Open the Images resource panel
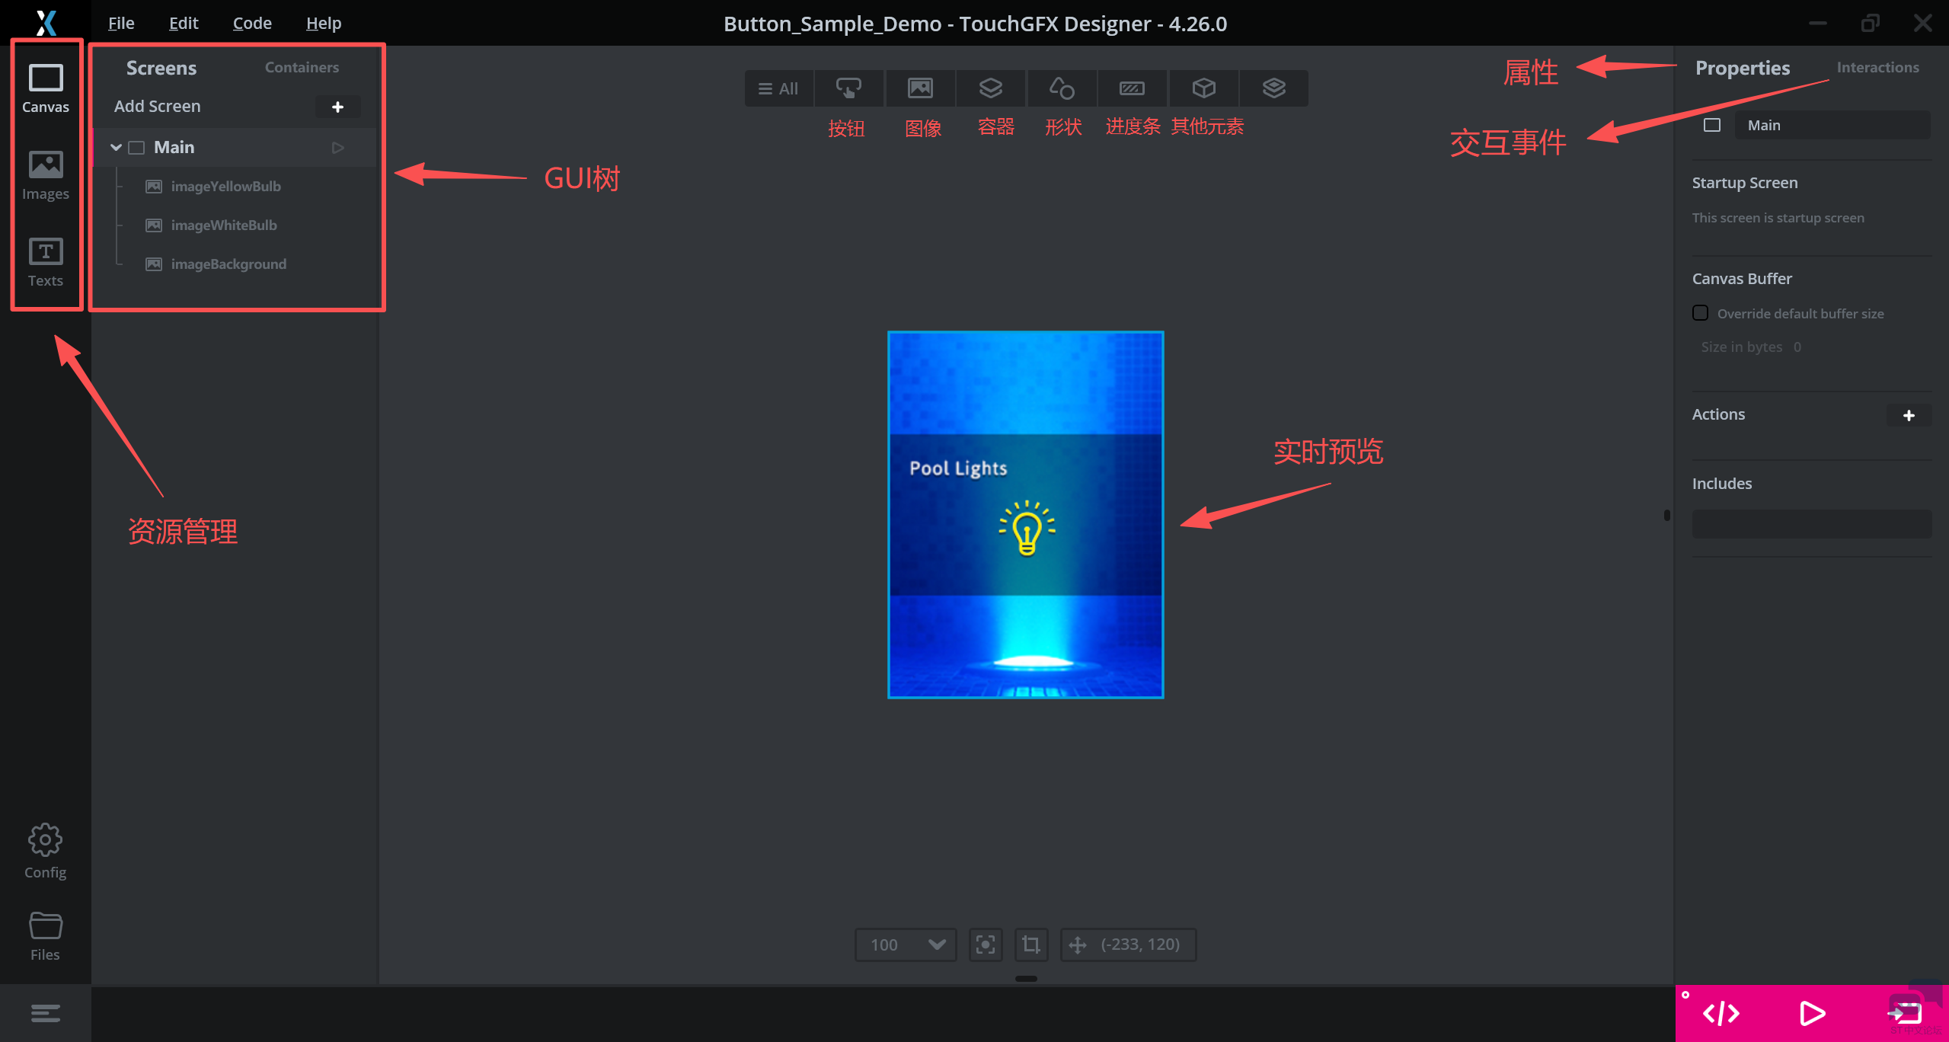The height and width of the screenshot is (1042, 1949). coord(46,174)
